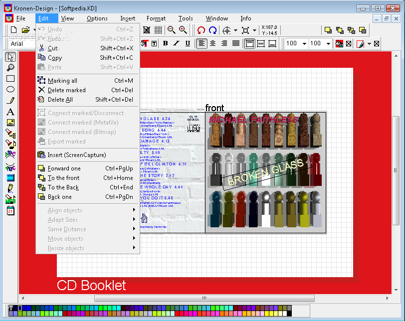This screenshot has width=405, height=321.
Task: Select the pencil line tool
Action: [x=10, y=101]
